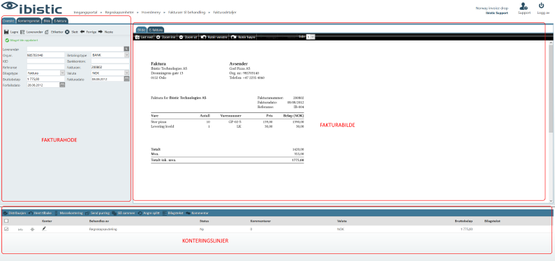Open the Betalingstype dropdown showing BANK
Viewport: 555px width, 261px height.
coord(110,55)
